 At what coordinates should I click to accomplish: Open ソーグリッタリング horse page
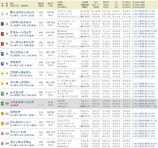pos(22,42)
